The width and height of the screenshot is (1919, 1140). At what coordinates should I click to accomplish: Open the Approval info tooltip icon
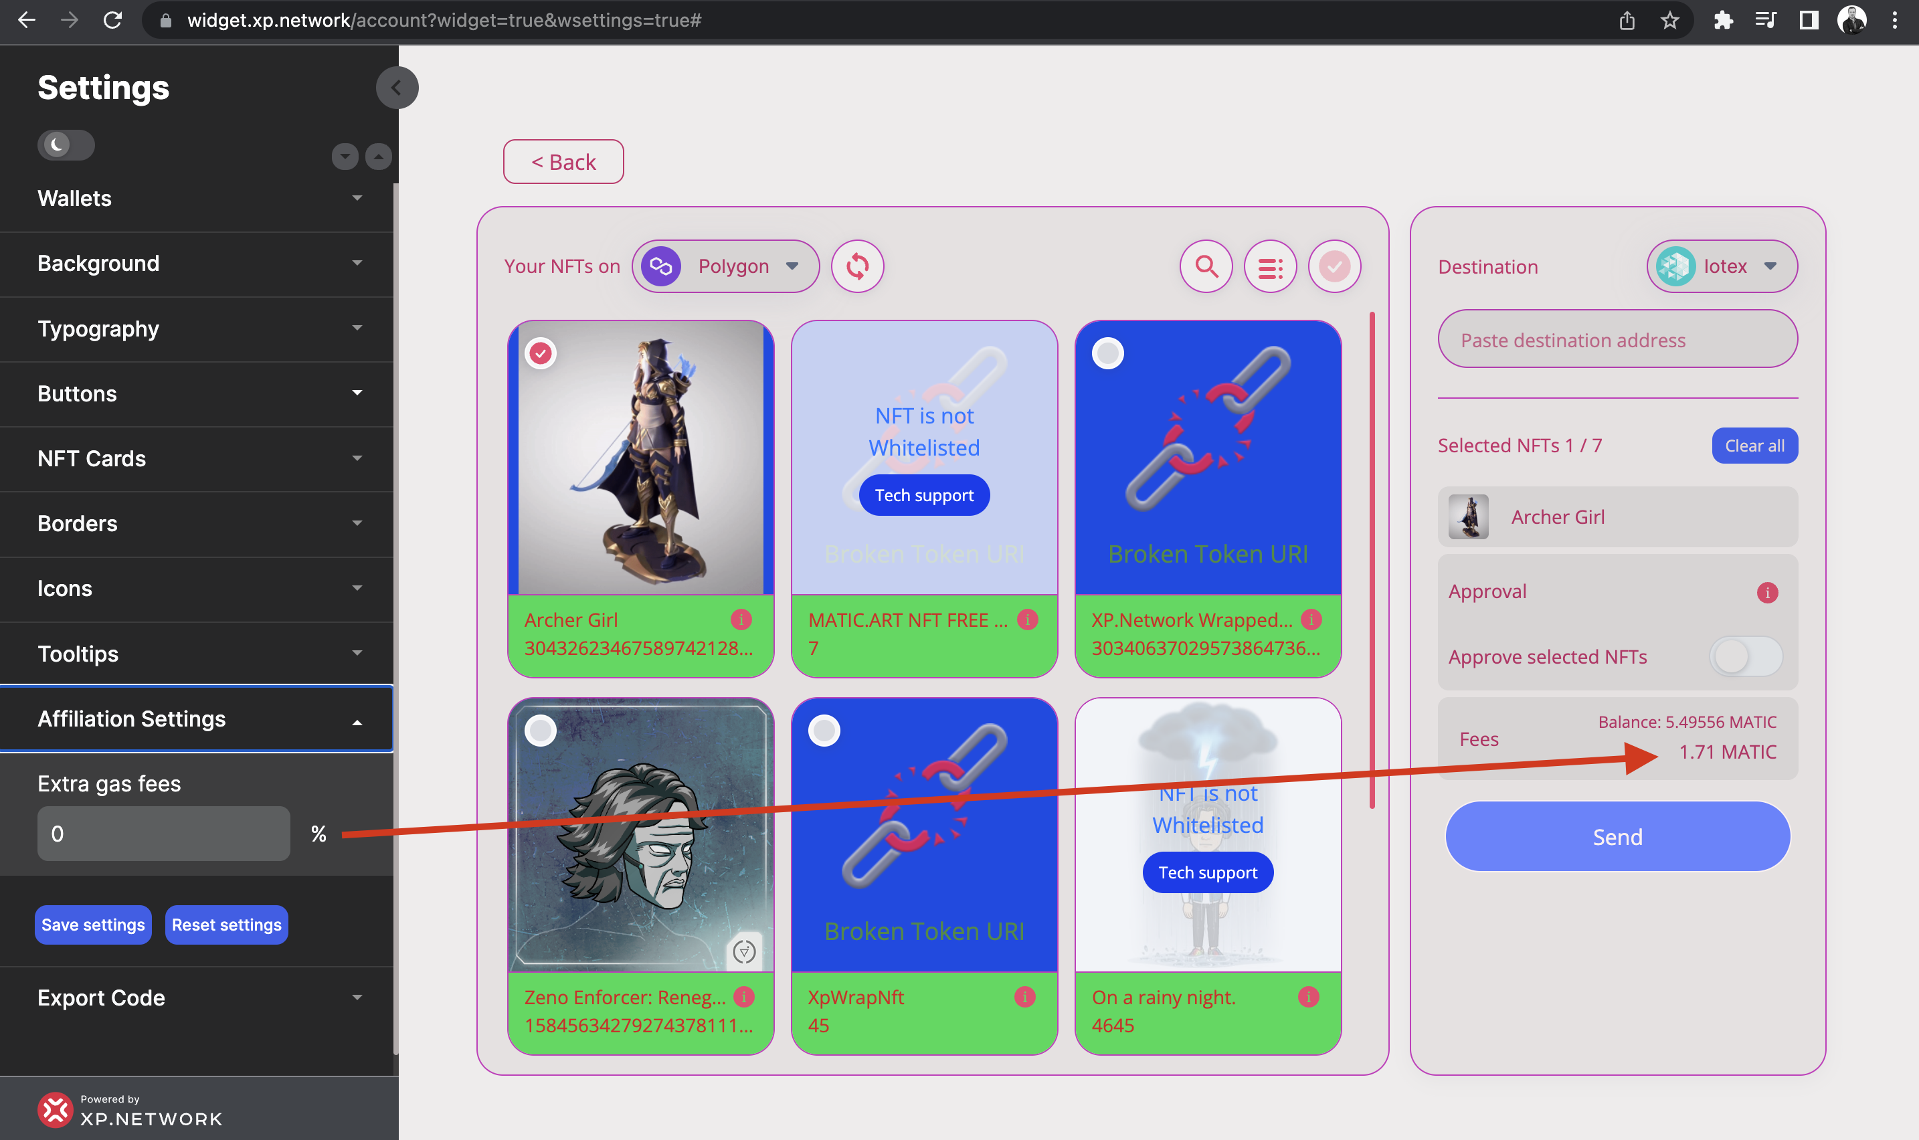click(x=1768, y=592)
